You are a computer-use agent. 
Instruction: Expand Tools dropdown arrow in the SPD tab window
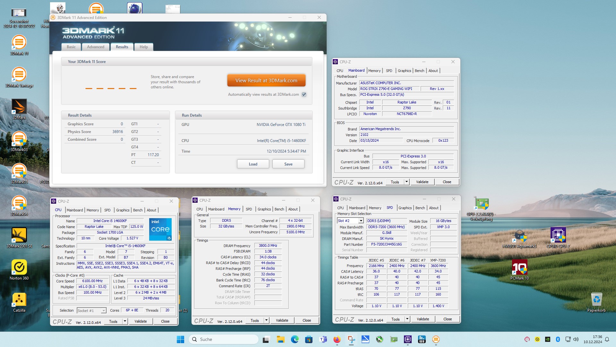point(407,319)
